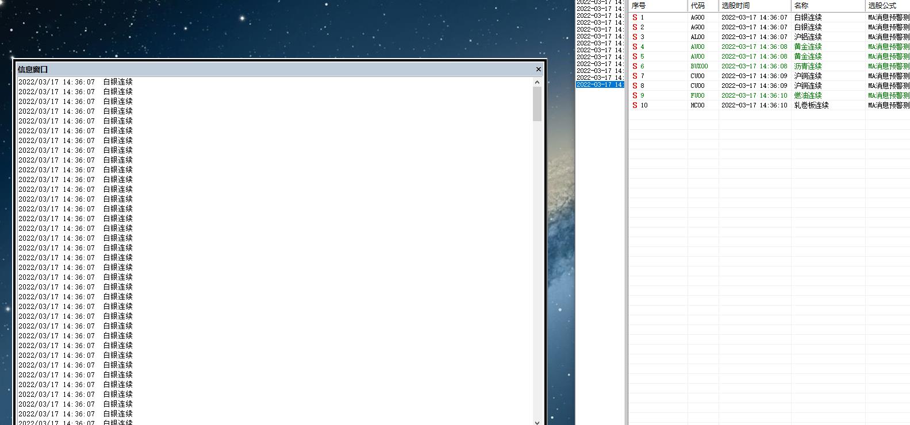The width and height of the screenshot is (910, 425).
Task: Click the red S icon in row 7
Action: tap(635, 76)
